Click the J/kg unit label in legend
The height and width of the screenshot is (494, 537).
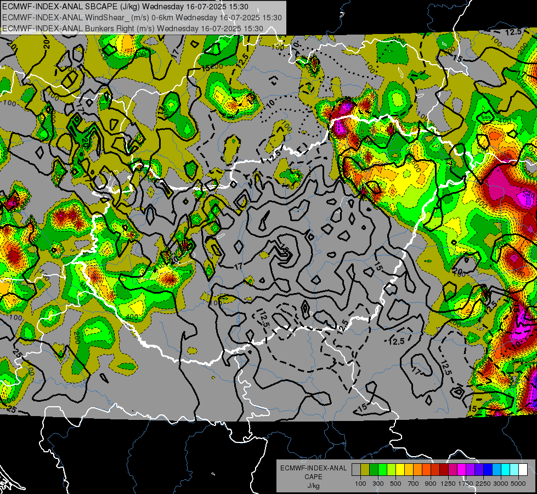pyautogui.click(x=313, y=486)
